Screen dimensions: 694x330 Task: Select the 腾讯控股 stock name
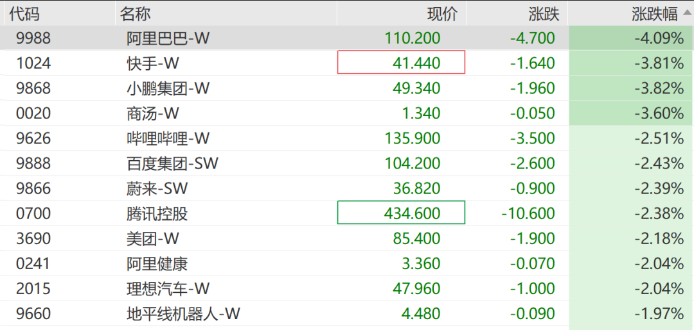(x=157, y=214)
